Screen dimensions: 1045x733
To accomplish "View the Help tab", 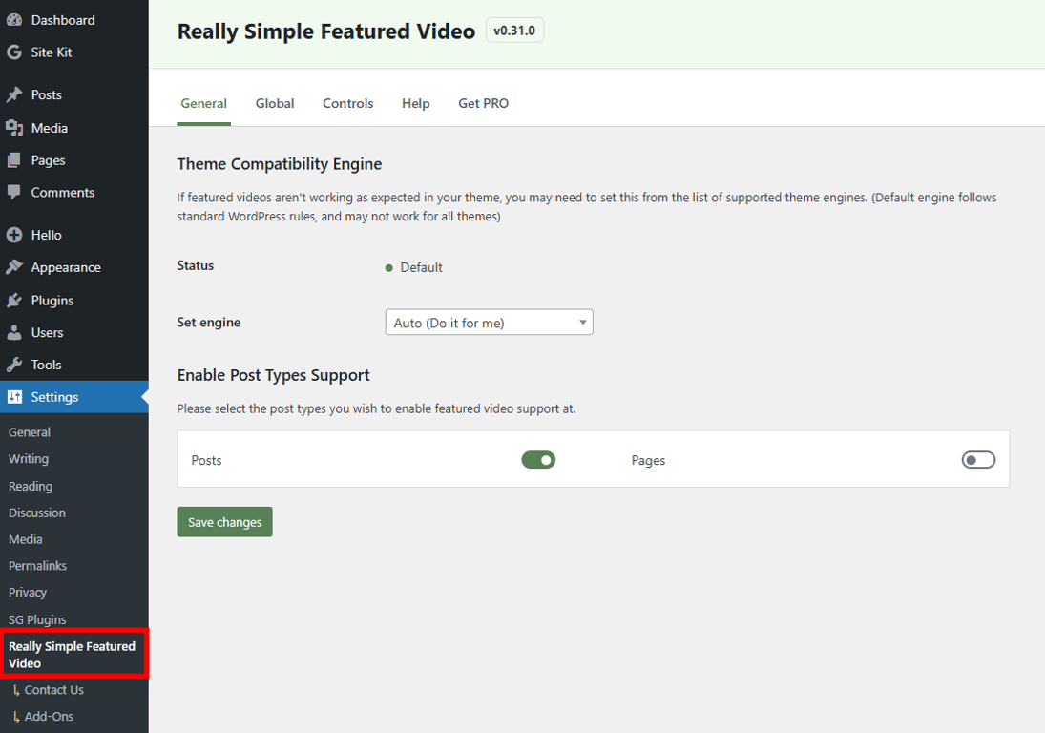I will coord(415,103).
